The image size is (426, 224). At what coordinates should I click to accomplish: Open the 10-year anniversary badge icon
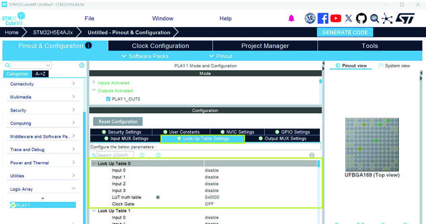pyautogui.click(x=310, y=18)
